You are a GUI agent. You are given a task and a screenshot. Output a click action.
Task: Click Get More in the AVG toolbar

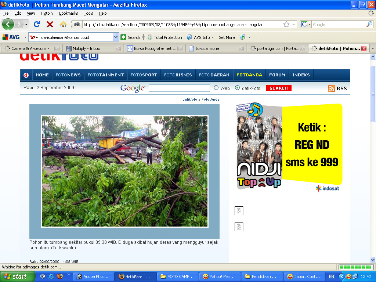point(227,37)
